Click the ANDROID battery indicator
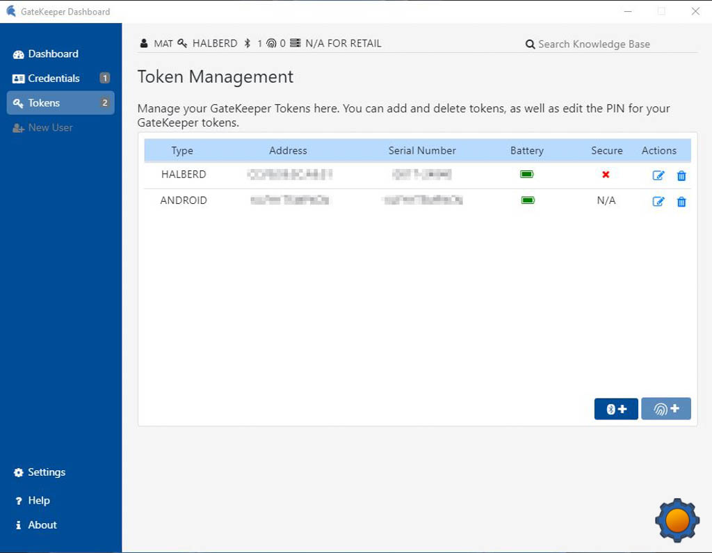The width and height of the screenshot is (712, 553). [x=528, y=200]
